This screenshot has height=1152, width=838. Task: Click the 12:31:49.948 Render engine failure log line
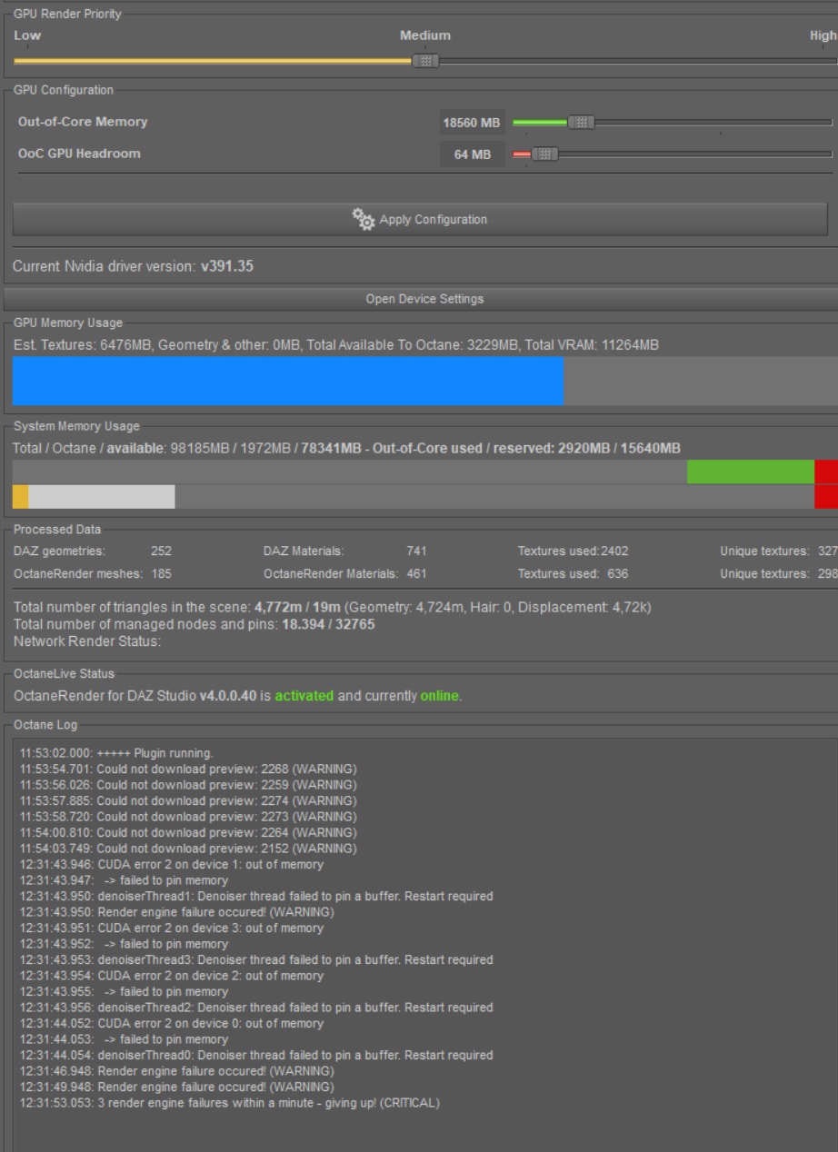(x=177, y=1087)
